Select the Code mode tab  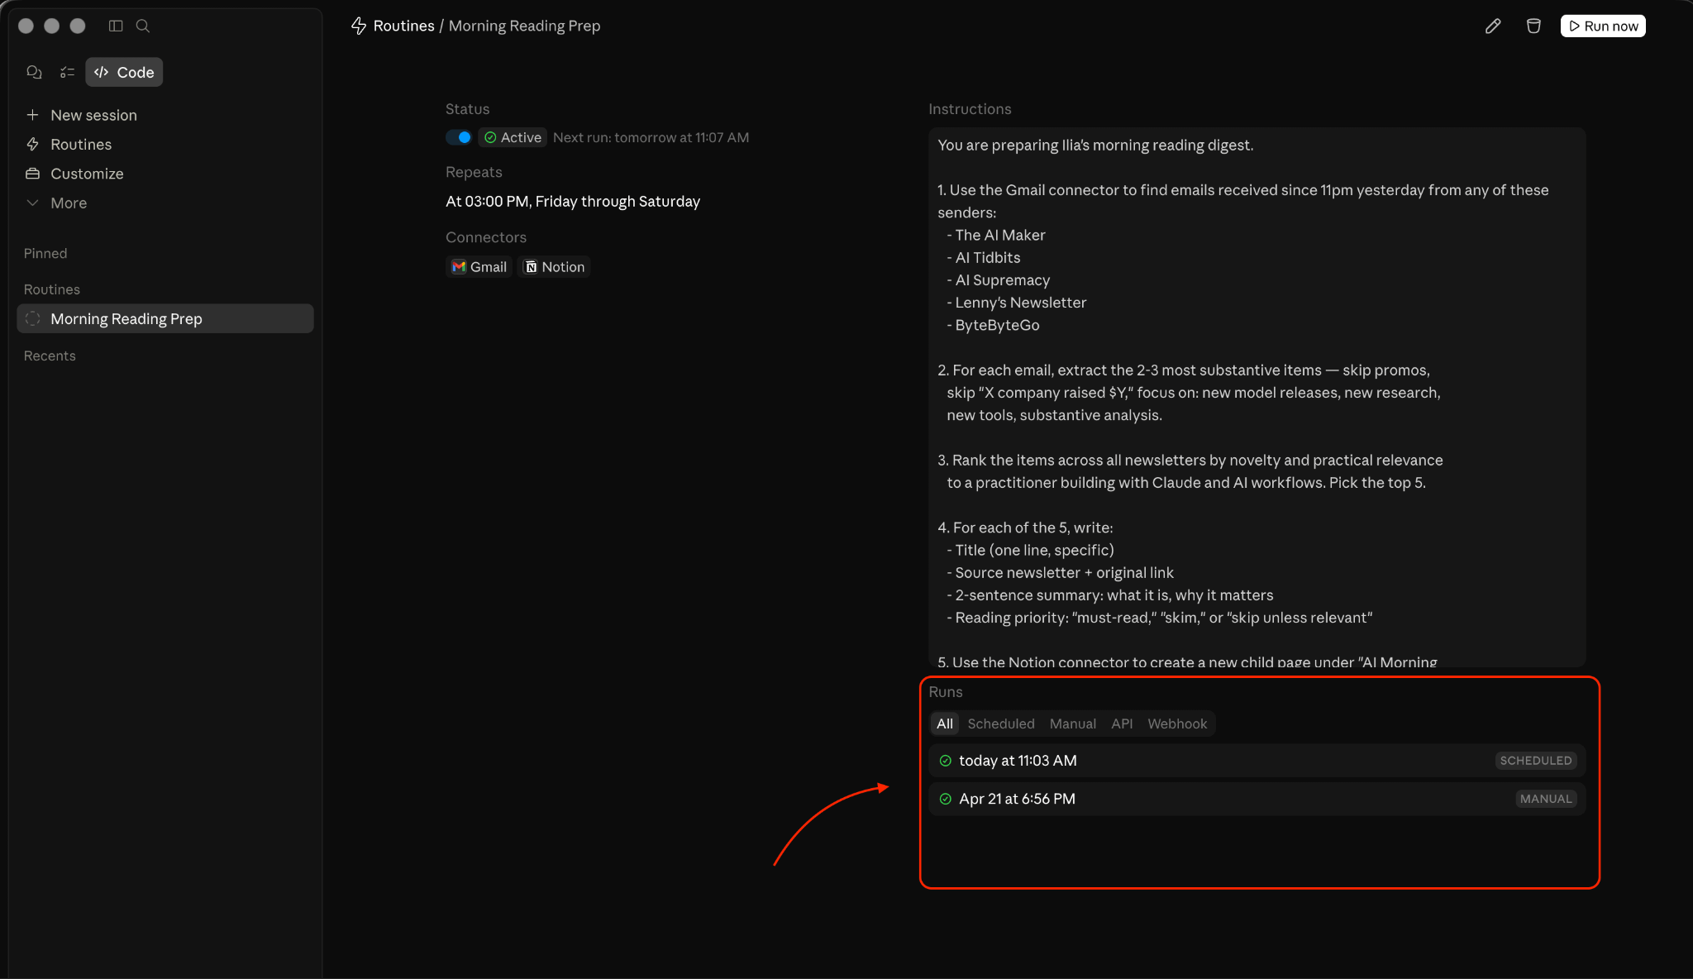tap(124, 72)
